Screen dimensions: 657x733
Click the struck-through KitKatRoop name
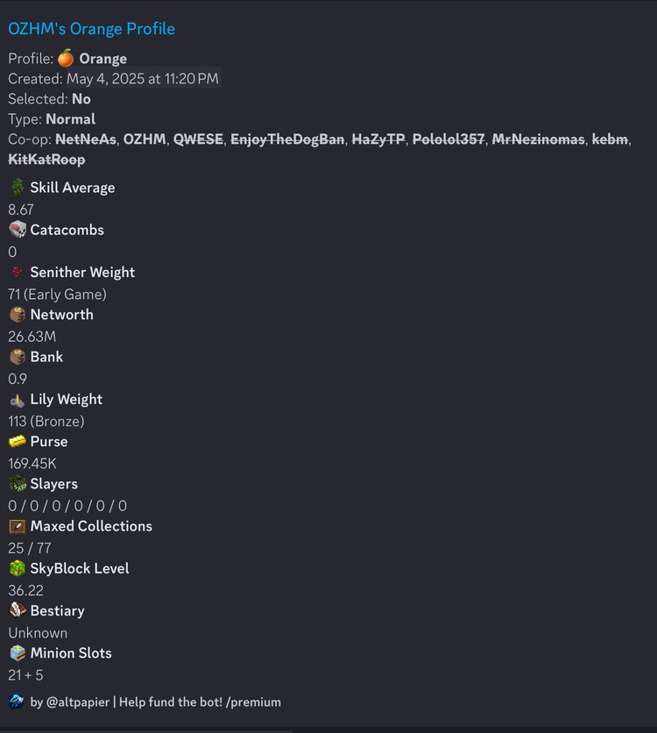point(46,160)
